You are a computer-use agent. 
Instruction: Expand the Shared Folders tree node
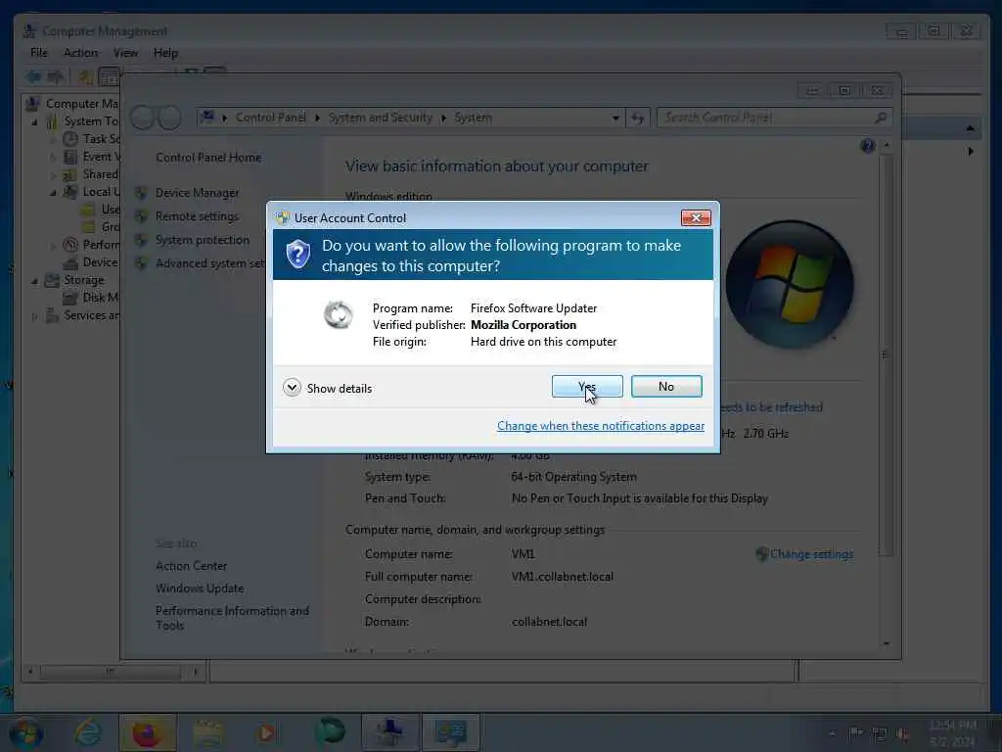click(x=53, y=174)
